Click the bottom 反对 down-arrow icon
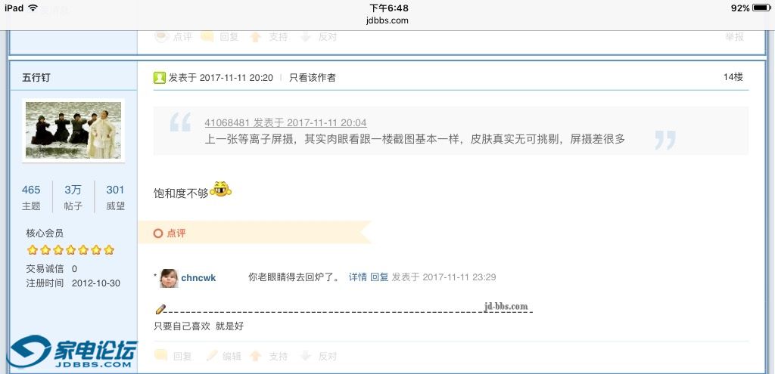Screen dimensions: 775x374 coord(306,355)
